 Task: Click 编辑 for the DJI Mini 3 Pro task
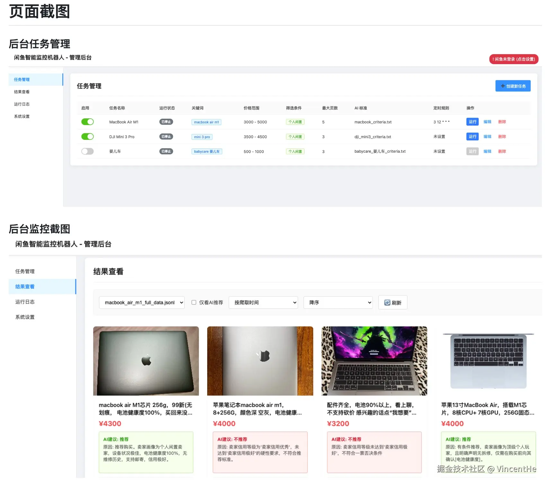click(487, 136)
